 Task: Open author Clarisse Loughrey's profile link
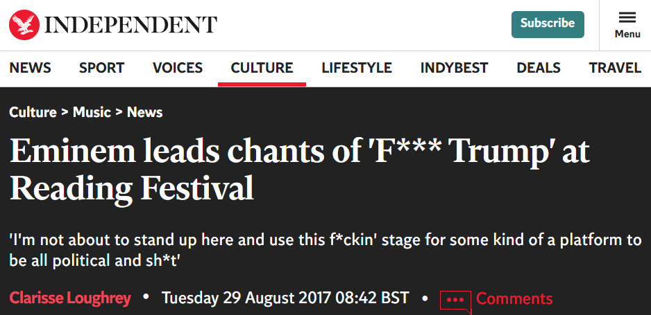click(x=70, y=298)
